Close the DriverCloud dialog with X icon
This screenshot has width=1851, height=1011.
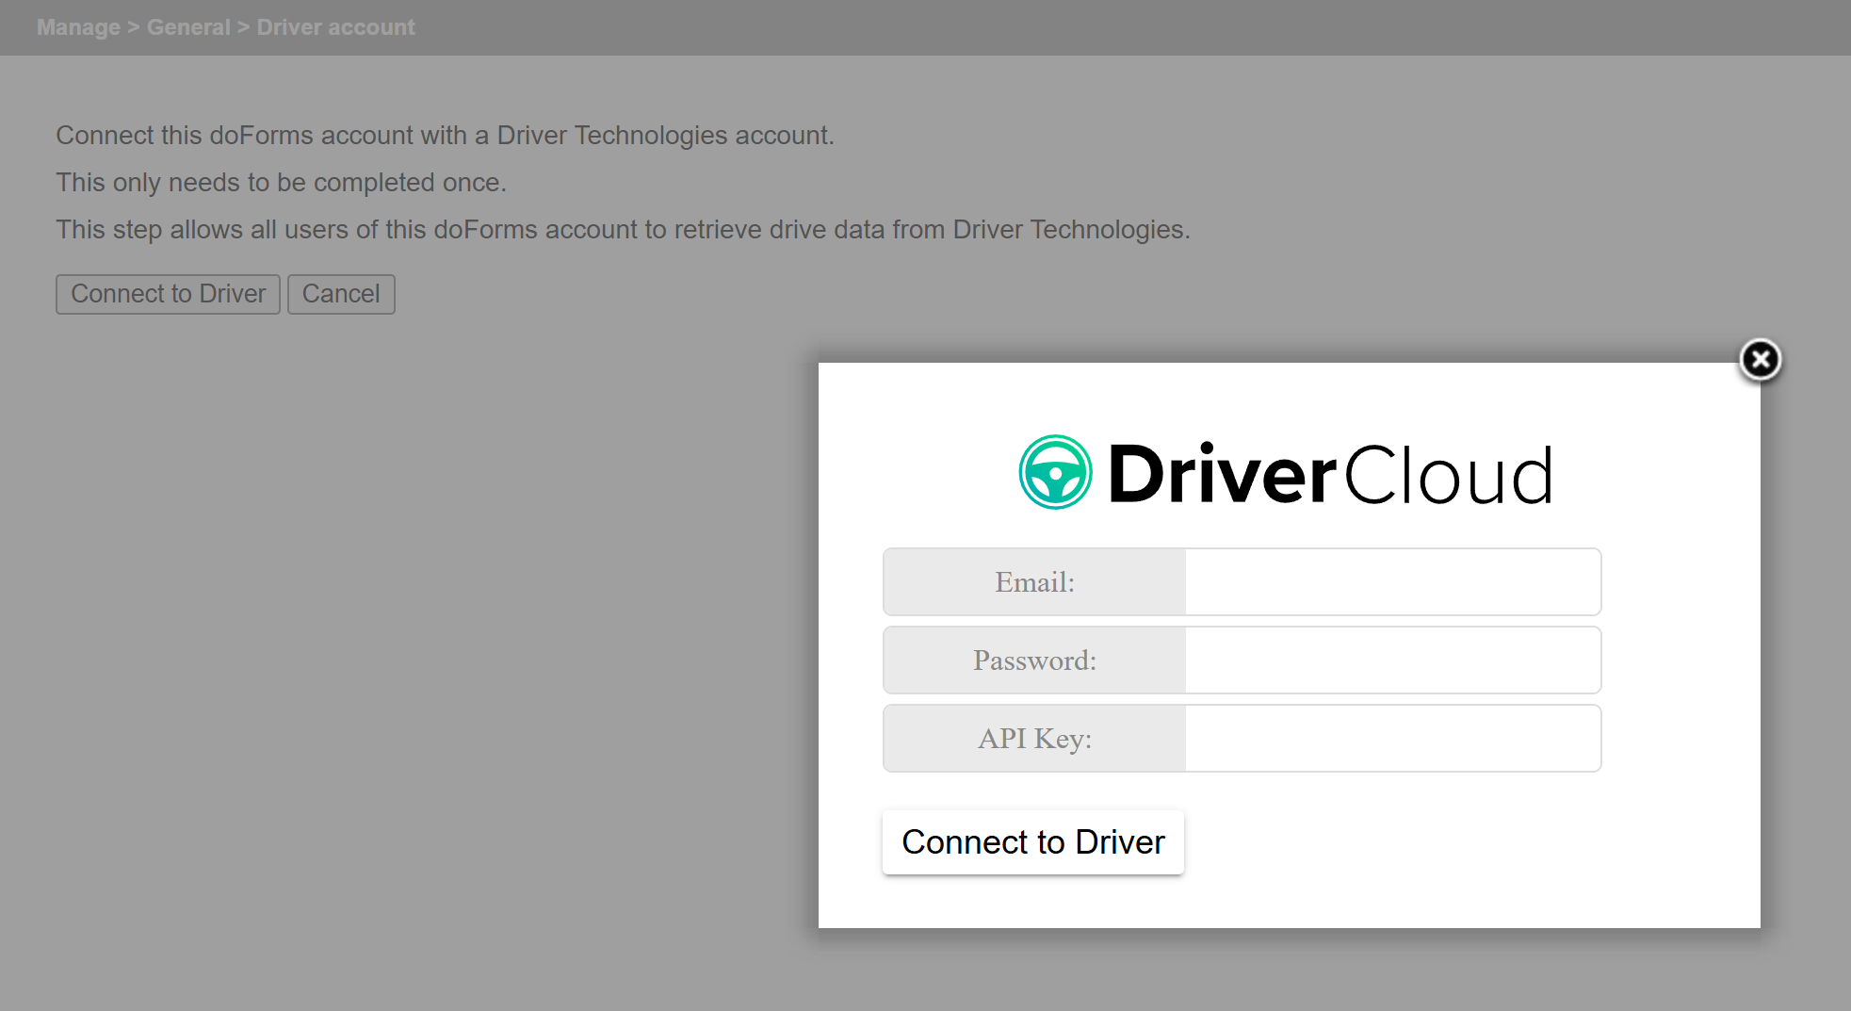(x=1760, y=359)
